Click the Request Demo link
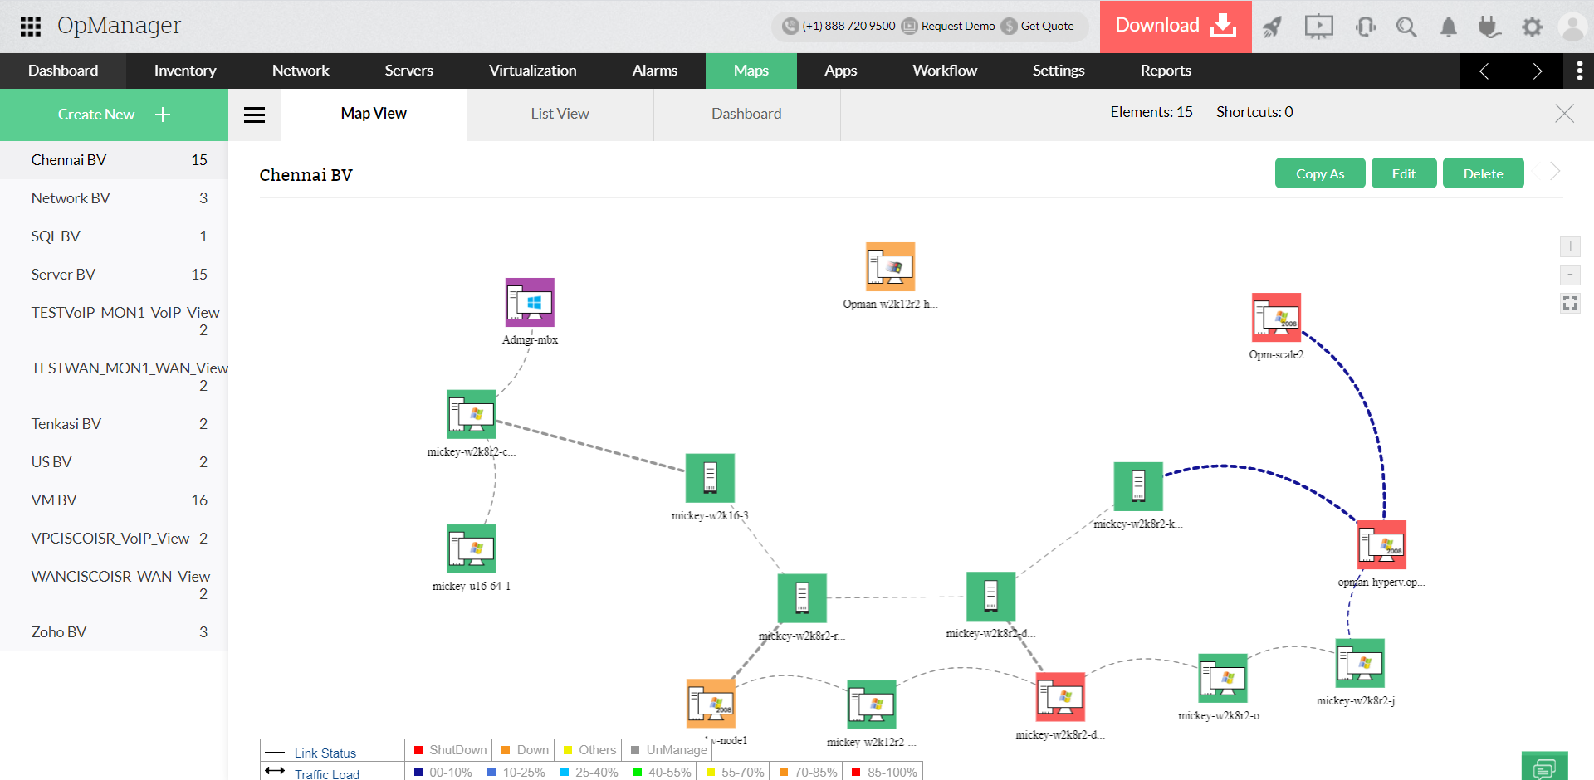 pyautogui.click(x=957, y=26)
